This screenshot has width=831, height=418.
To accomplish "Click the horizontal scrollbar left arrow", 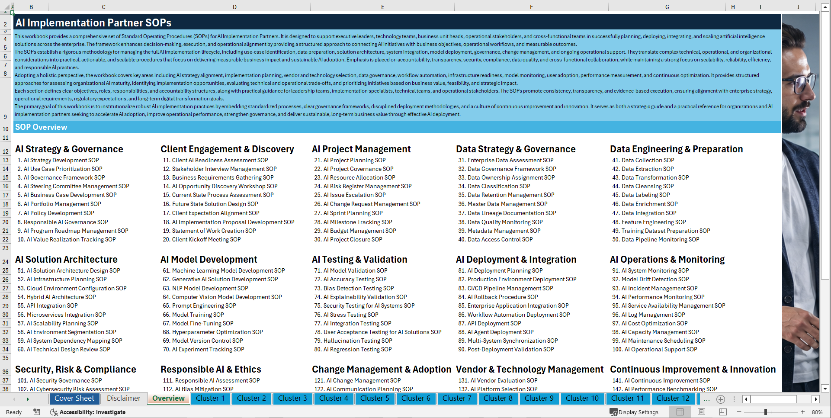I will coord(746,399).
